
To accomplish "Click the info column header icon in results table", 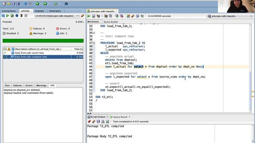I will [x=13, y=49].
